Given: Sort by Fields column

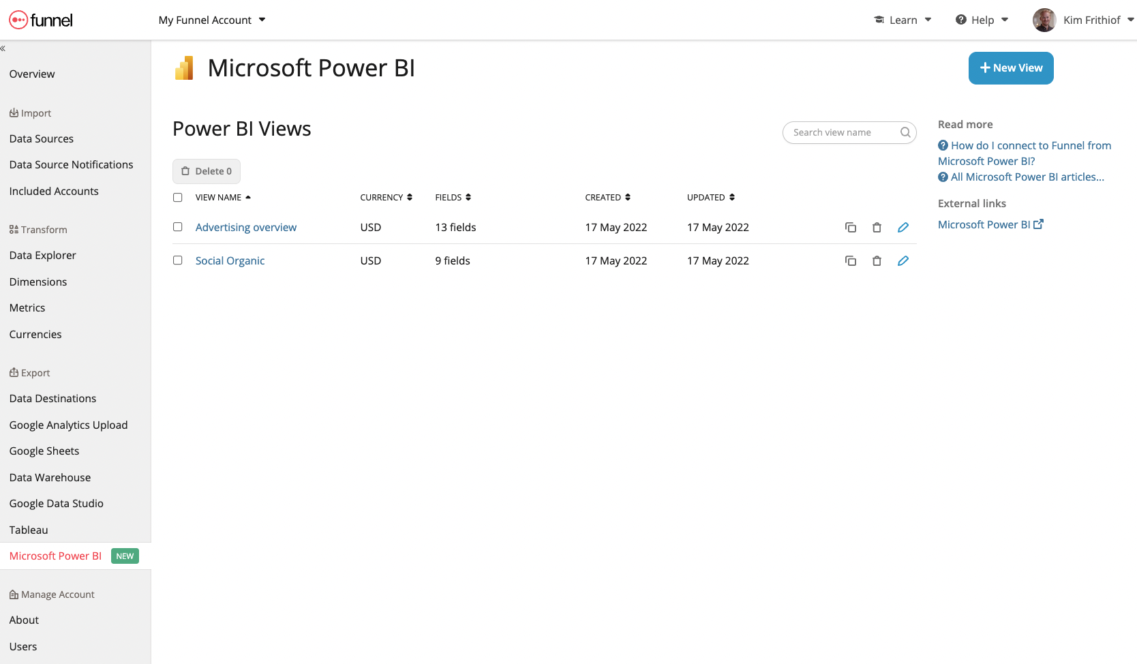Looking at the screenshot, I should 453,198.
